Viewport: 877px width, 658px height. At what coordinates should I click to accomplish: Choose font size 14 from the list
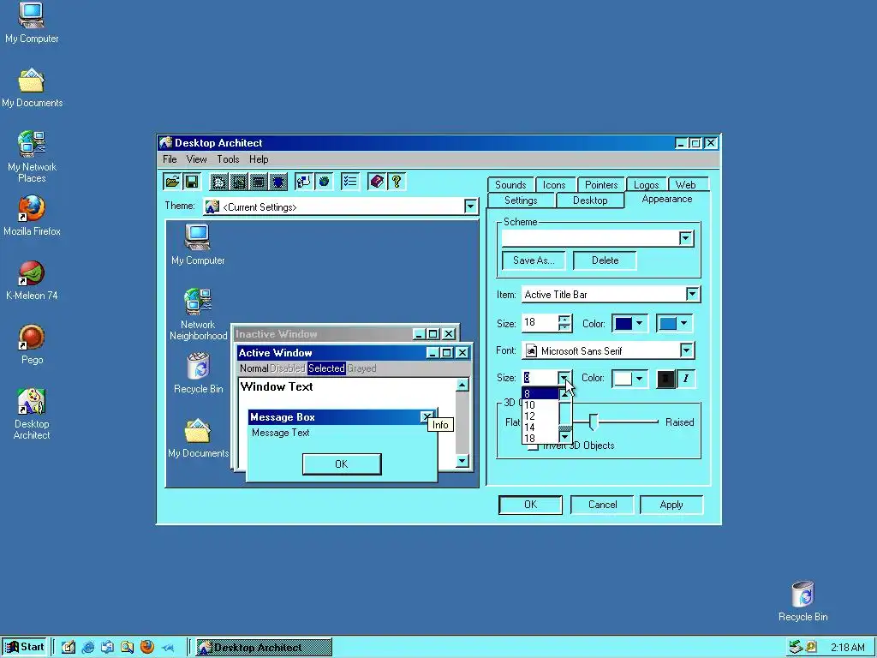click(x=540, y=428)
